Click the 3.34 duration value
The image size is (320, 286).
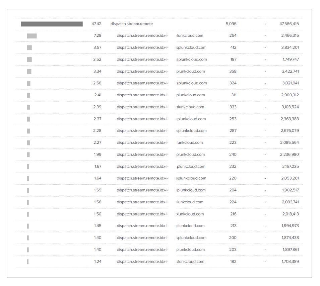[98, 71]
